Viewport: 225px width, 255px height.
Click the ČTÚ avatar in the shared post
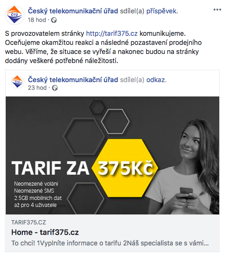[x=17, y=82]
